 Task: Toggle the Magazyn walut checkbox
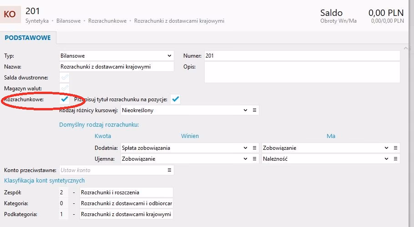65,88
